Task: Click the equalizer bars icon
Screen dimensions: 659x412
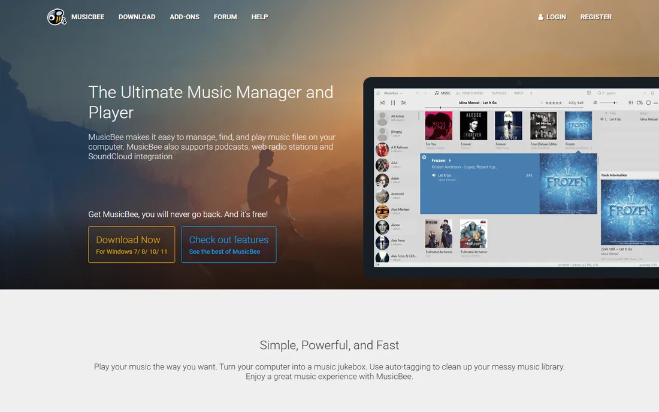Action: [630, 102]
